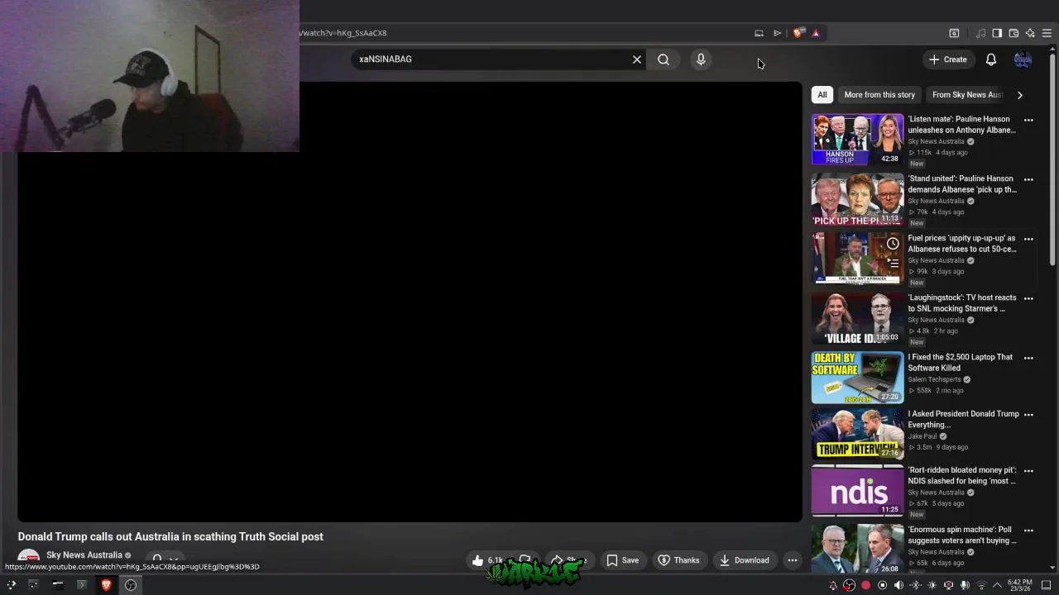Click the Thanks button
1059x595 pixels.
[x=678, y=560]
